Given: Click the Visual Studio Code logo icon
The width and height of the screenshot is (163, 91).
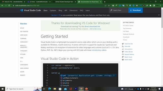Looking at the screenshot, I should coord(21,10).
